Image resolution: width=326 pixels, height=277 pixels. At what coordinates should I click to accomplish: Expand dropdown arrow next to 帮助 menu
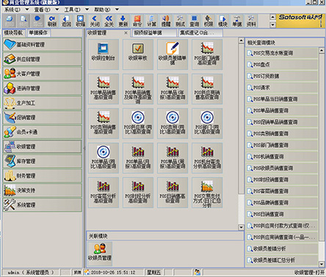117,10
